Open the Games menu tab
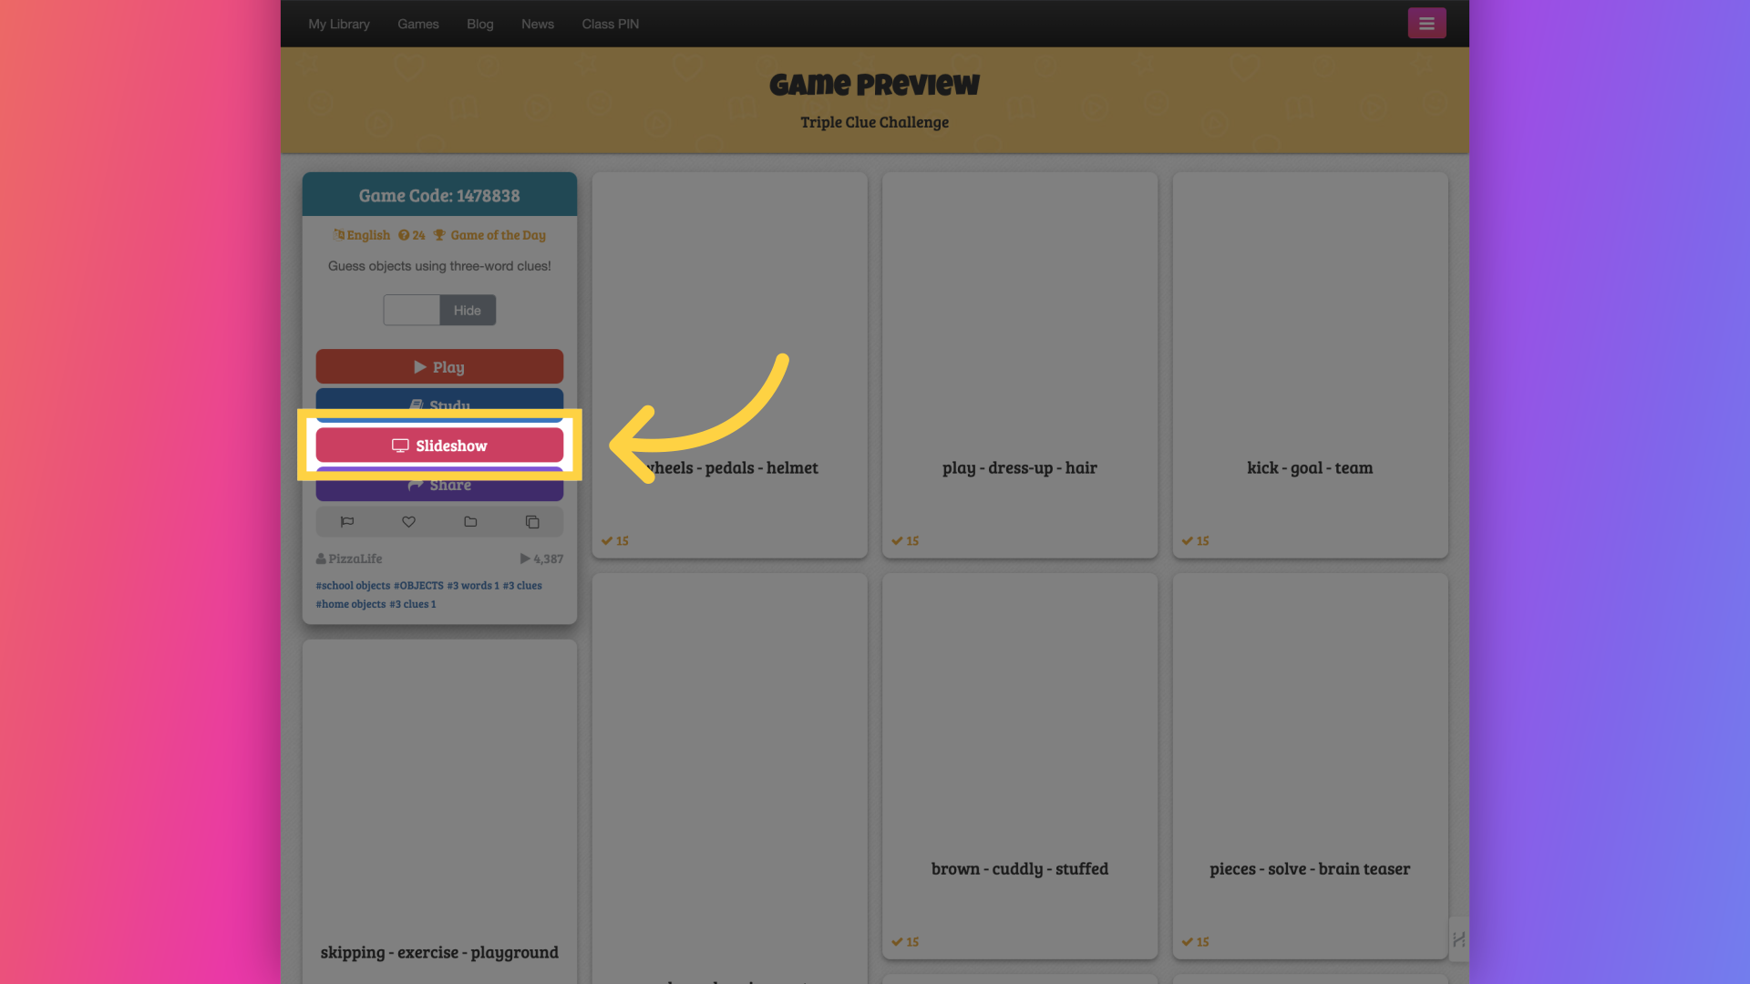The width and height of the screenshot is (1750, 984). point(417,23)
